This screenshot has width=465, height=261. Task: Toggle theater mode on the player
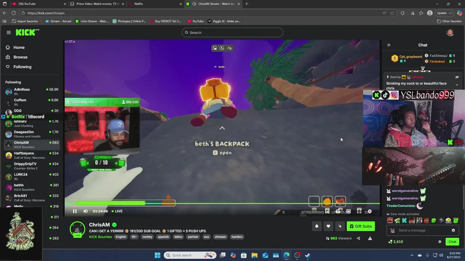(x=348, y=211)
